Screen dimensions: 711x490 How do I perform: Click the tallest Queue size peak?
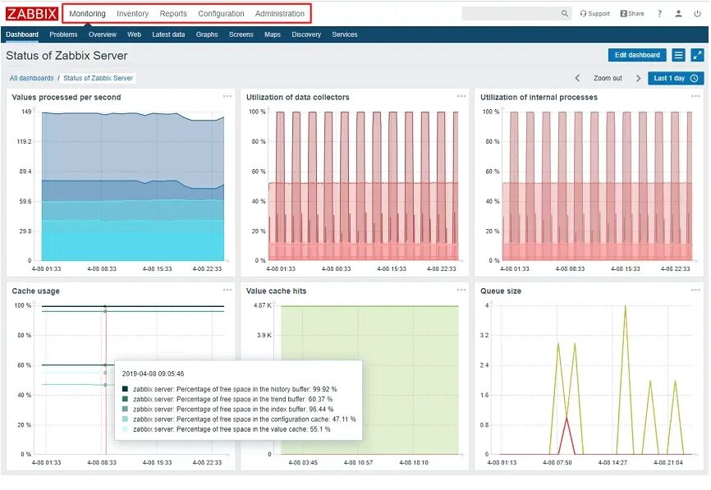(x=626, y=307)
